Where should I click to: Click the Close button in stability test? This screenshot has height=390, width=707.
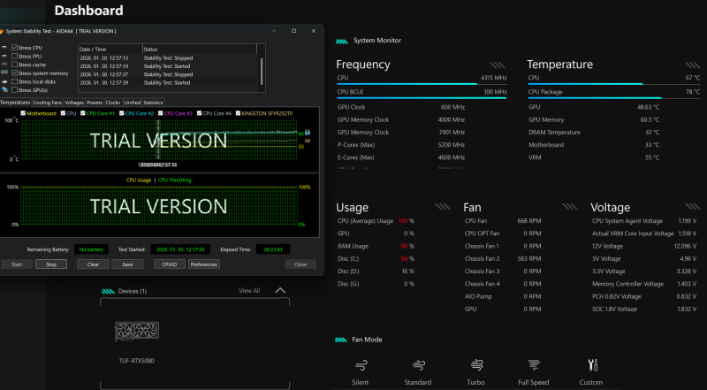click(x=300, y=264)
